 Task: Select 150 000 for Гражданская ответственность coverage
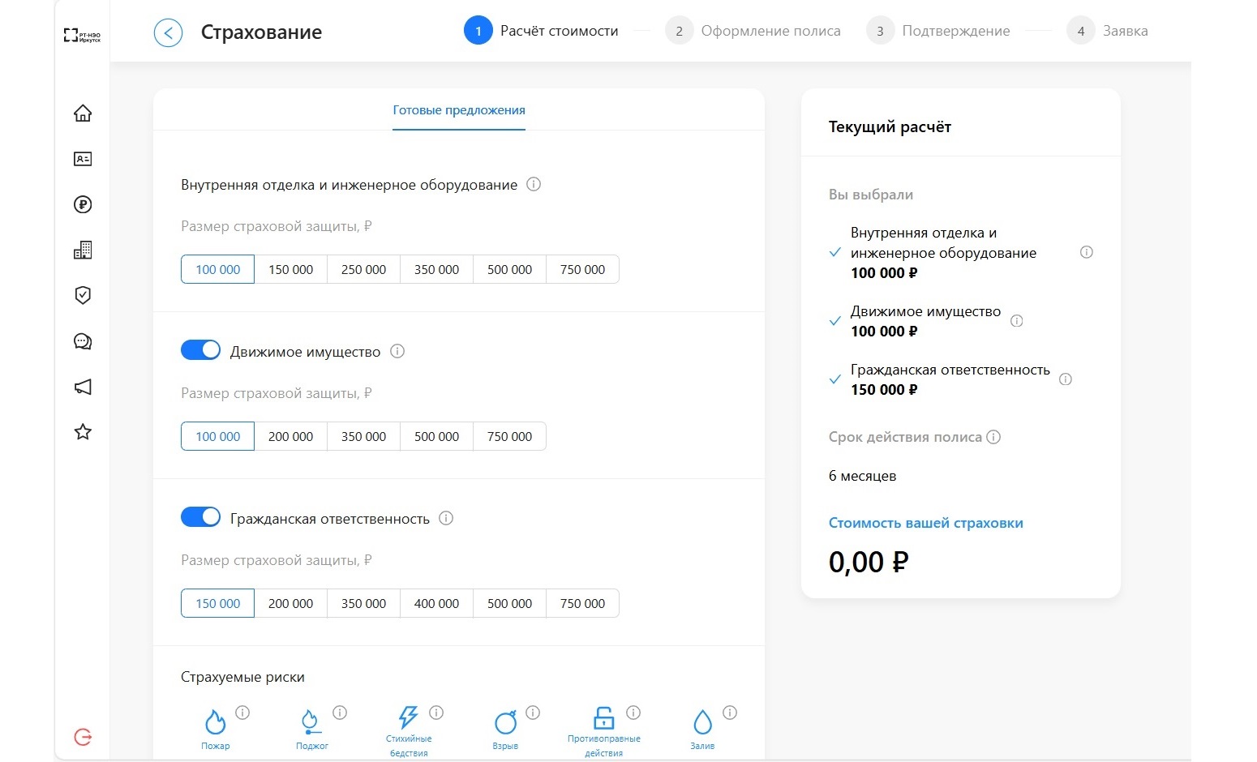pos(218,603)
